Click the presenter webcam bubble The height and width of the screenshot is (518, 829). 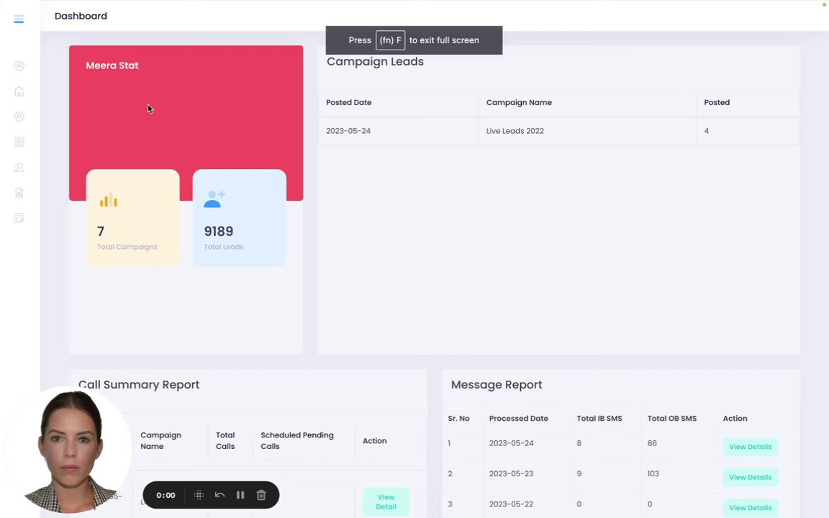click(69, 449)
